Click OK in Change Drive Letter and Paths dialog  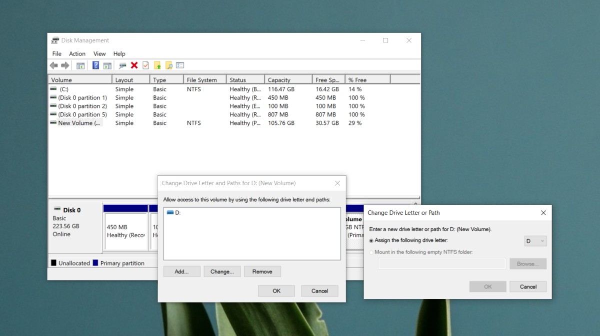(x=276, y=291)
